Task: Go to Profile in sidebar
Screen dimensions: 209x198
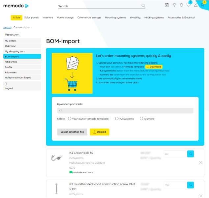Action: click(x=22, y=67)
